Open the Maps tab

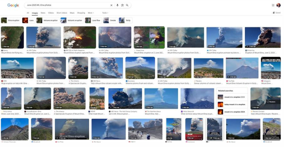pyautogui.click(x=72, y=13)
